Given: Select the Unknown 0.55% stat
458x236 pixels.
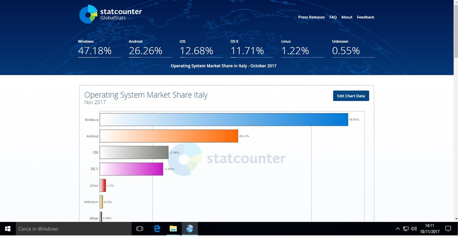Looking at the screenshot, I should coord(353,48).
